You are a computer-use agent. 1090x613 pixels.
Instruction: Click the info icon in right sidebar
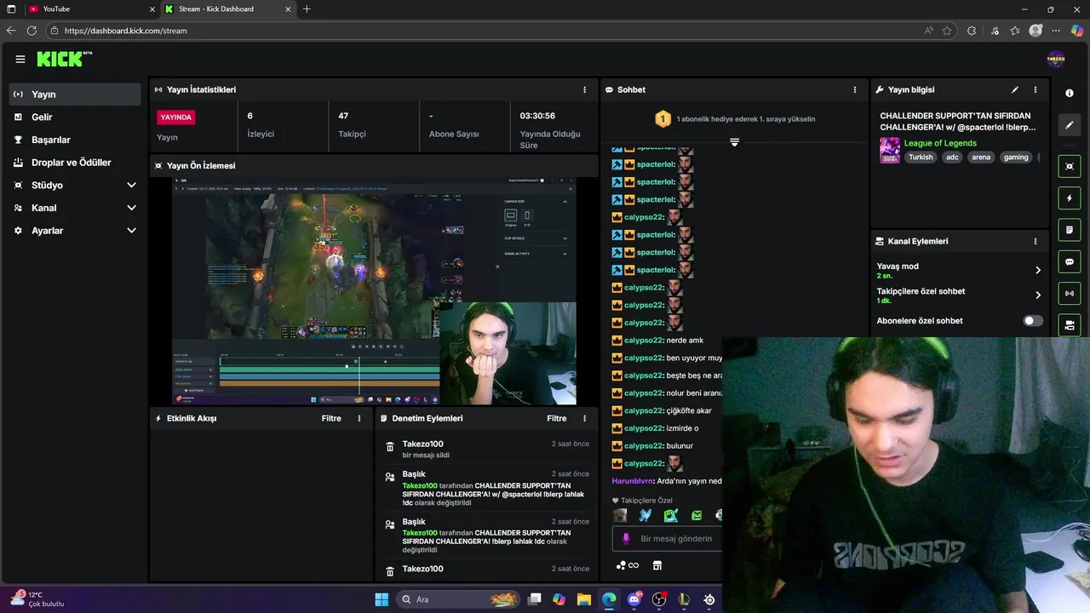pyautogui.click(x=1070, y=93)
